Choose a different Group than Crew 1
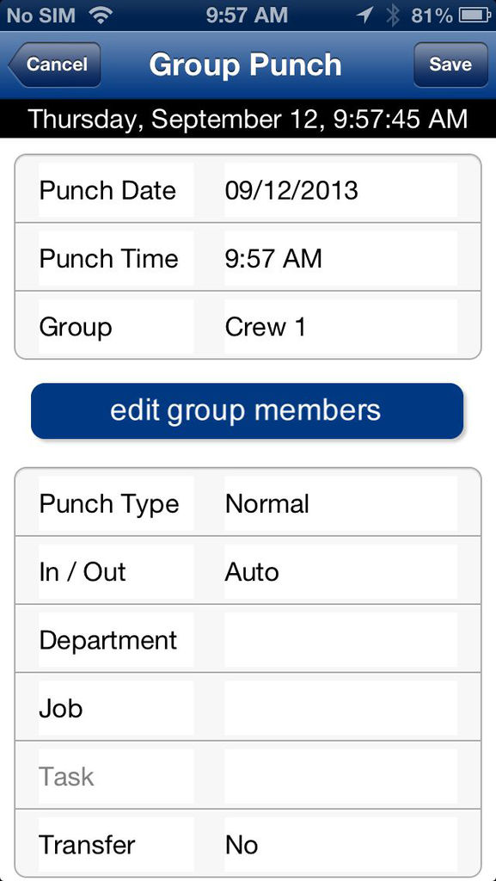The height and width of the screenshot is (881, 496). [340, 326]
